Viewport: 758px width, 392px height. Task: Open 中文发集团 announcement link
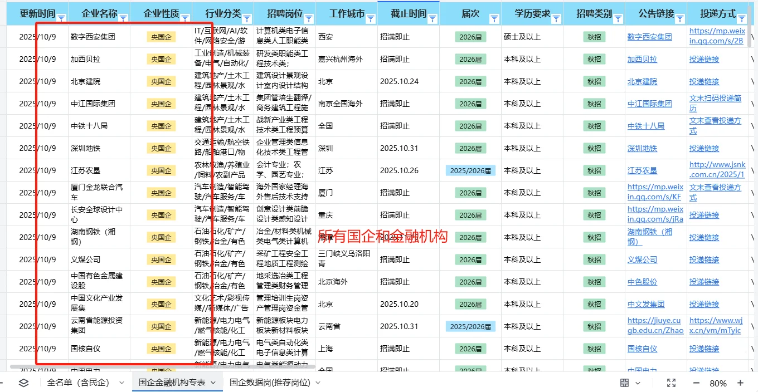pos(646,304)
